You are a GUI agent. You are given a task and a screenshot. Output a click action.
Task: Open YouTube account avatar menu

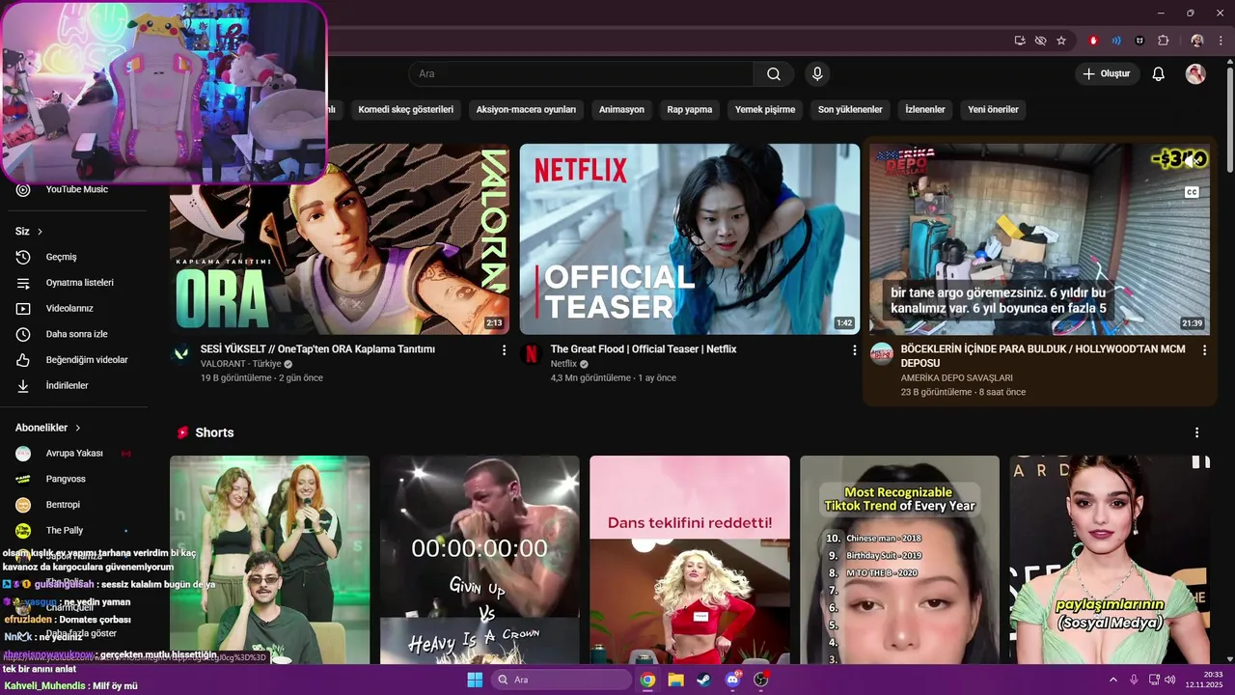click(x=1195, y=74)
